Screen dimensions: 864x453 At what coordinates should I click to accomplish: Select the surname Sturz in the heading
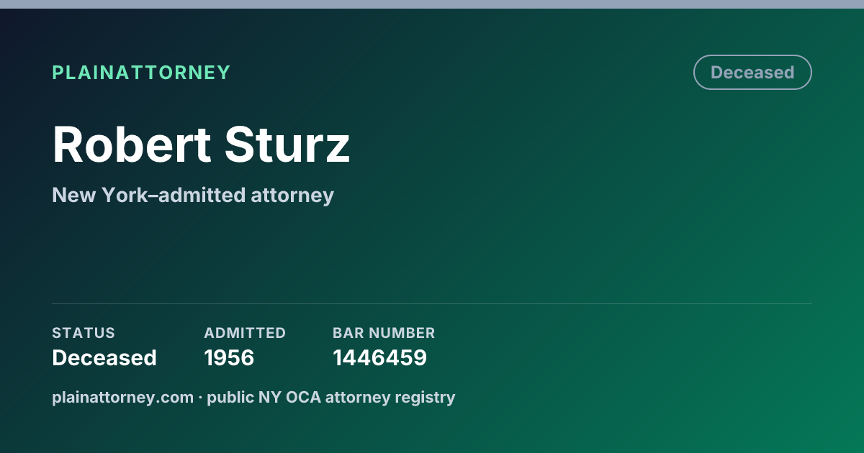(x=287, y=145)
